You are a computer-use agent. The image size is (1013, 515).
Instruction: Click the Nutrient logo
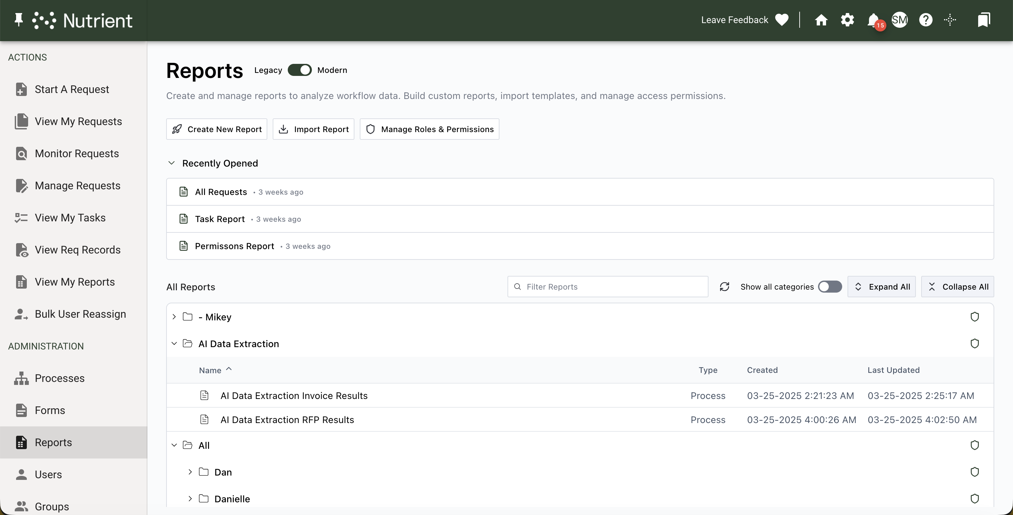(x=82, y=20)
